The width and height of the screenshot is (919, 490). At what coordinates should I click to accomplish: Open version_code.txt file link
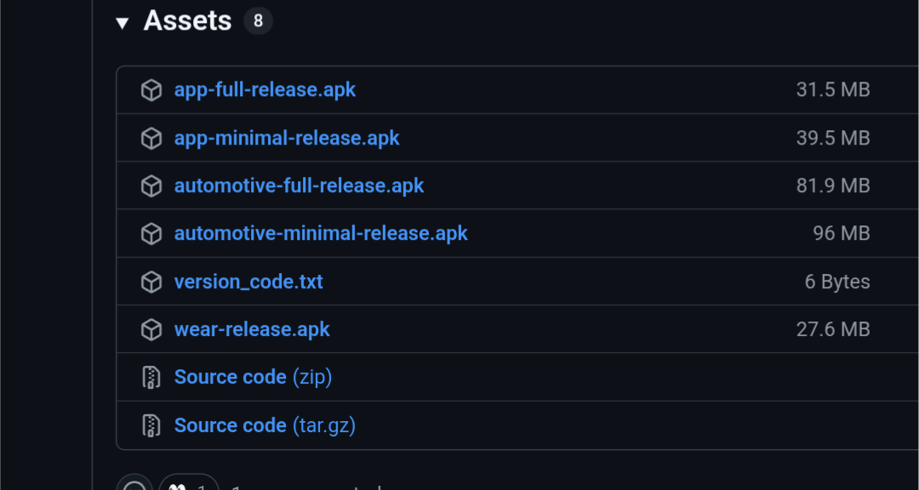pos(248,282)
